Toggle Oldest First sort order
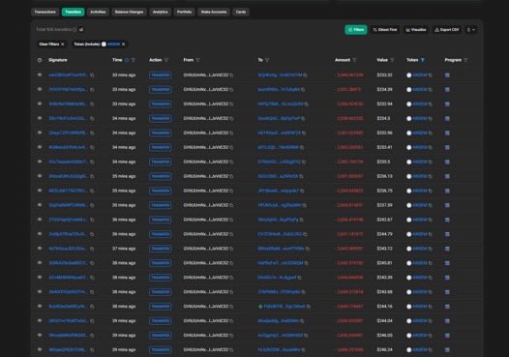 pyautogui.click(x=385, y=30)
